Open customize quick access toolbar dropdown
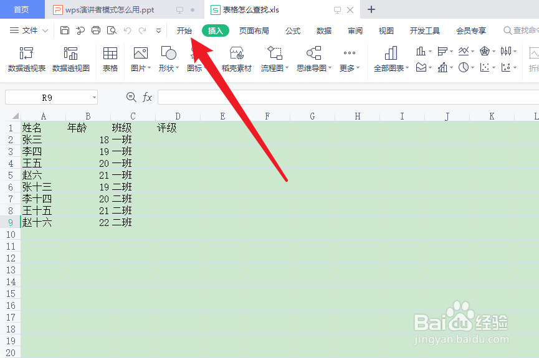Image resolution: width=539 pixels, height=358 pixels. click(x=158, y=31)
